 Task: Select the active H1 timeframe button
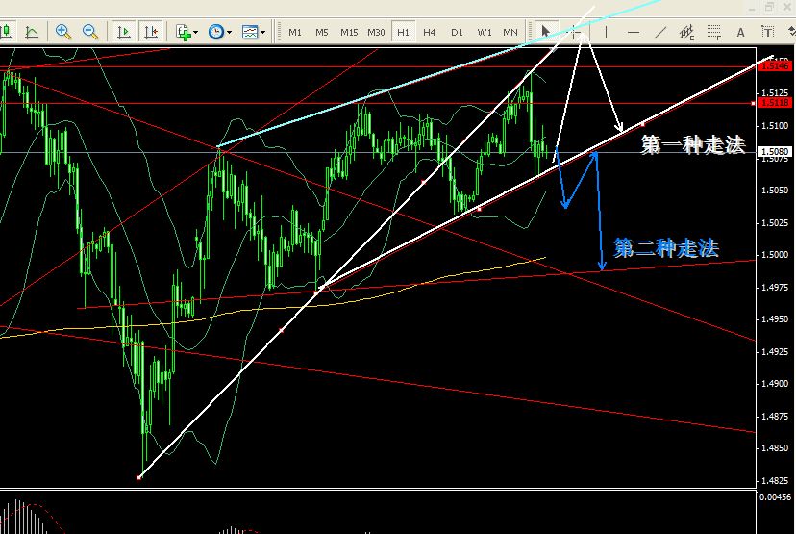click(403, 32)
